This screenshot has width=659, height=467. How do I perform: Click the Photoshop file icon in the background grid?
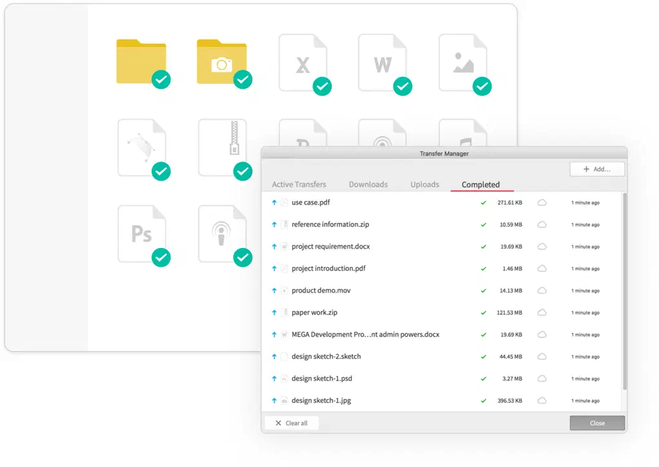pos(143,234)
